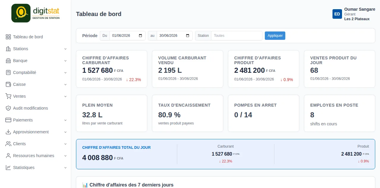This screenshot has height=188, width=380.
Task: Click the Employes en poste card
Action: coord(340,113)
